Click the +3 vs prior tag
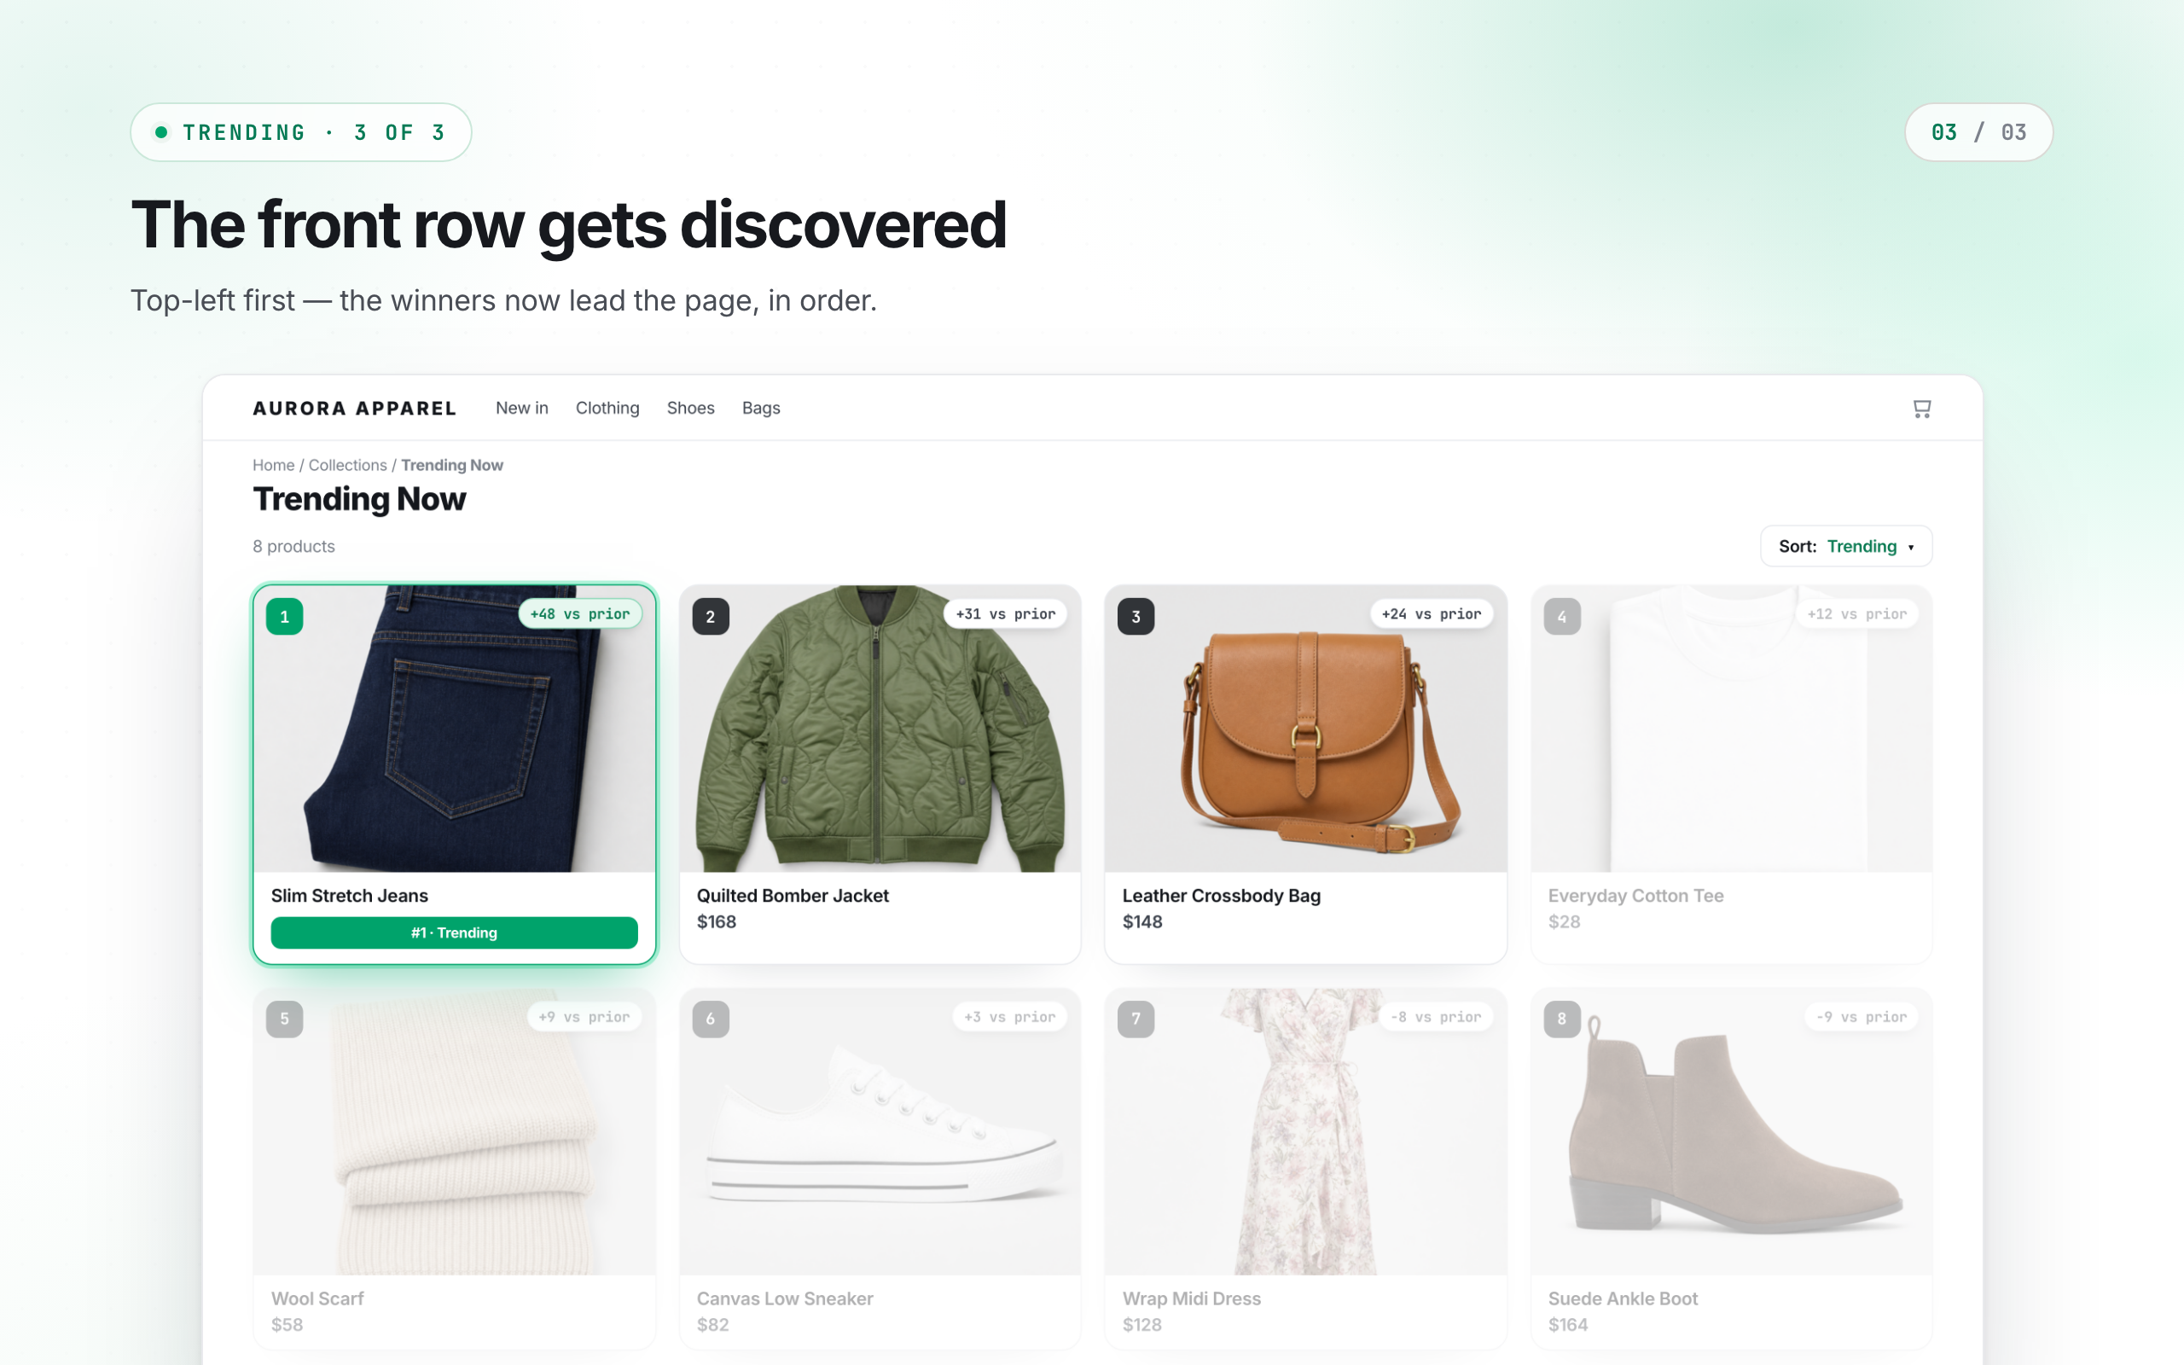This screenshot has height=1365, width=2184. coord(1010,1017)
